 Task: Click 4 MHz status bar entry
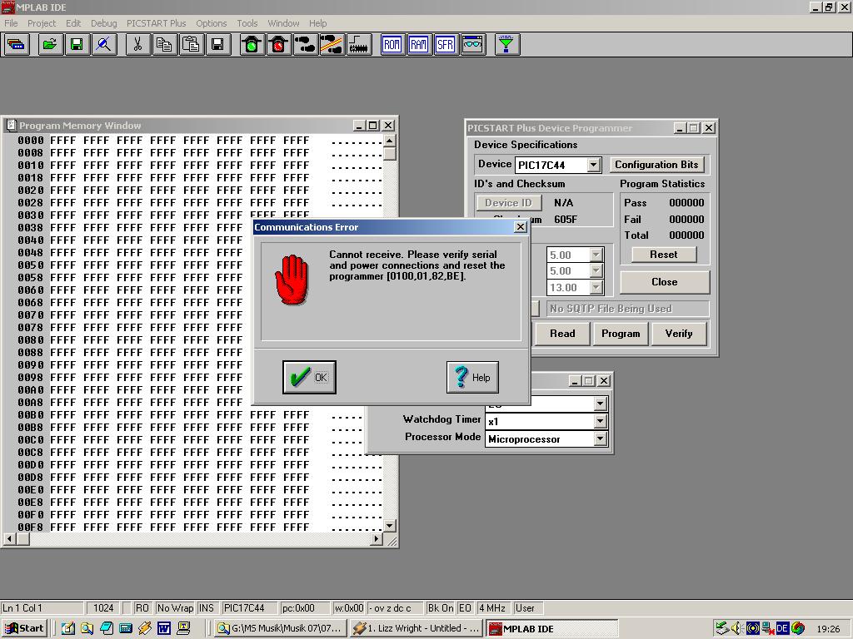click(x=492, y=608)
